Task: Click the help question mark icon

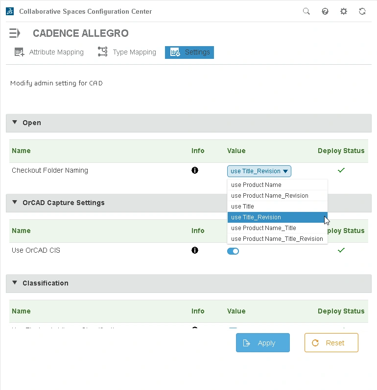Action: click(325, 11)
